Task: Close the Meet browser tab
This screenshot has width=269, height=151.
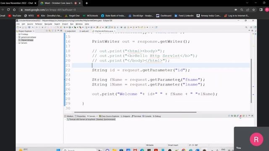Action: click(79, 3)
